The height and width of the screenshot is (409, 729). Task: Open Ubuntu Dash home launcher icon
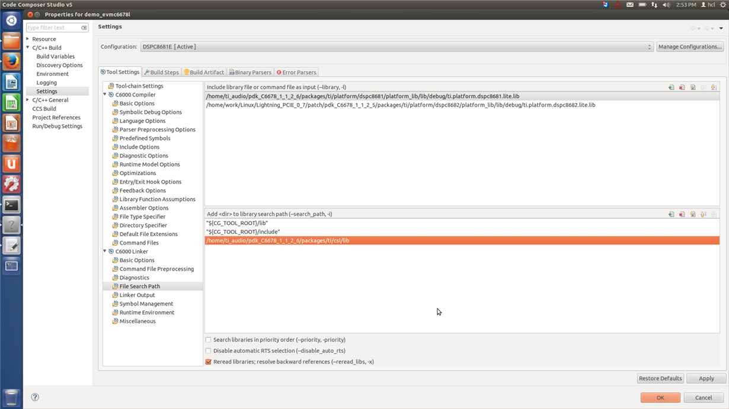tap(11, 21)
